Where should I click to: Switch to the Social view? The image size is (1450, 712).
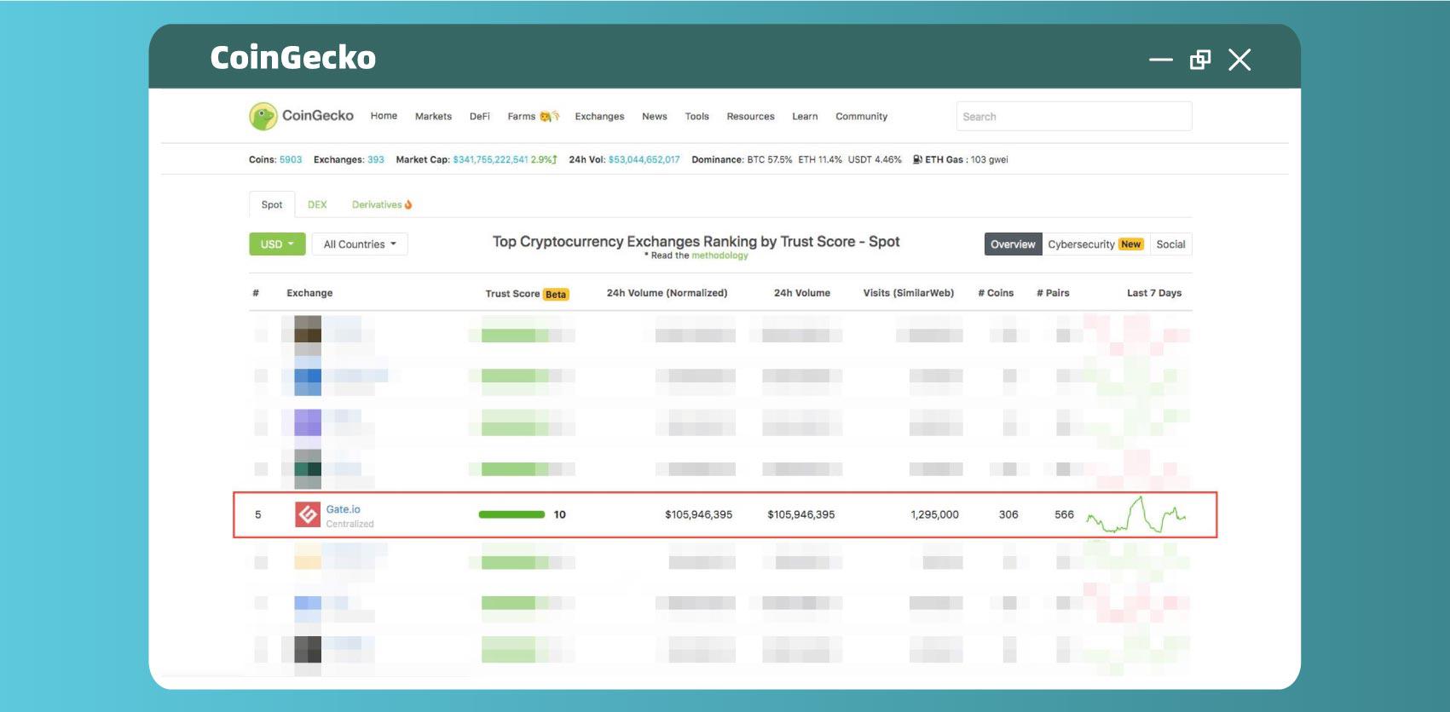pos(1170,244)
